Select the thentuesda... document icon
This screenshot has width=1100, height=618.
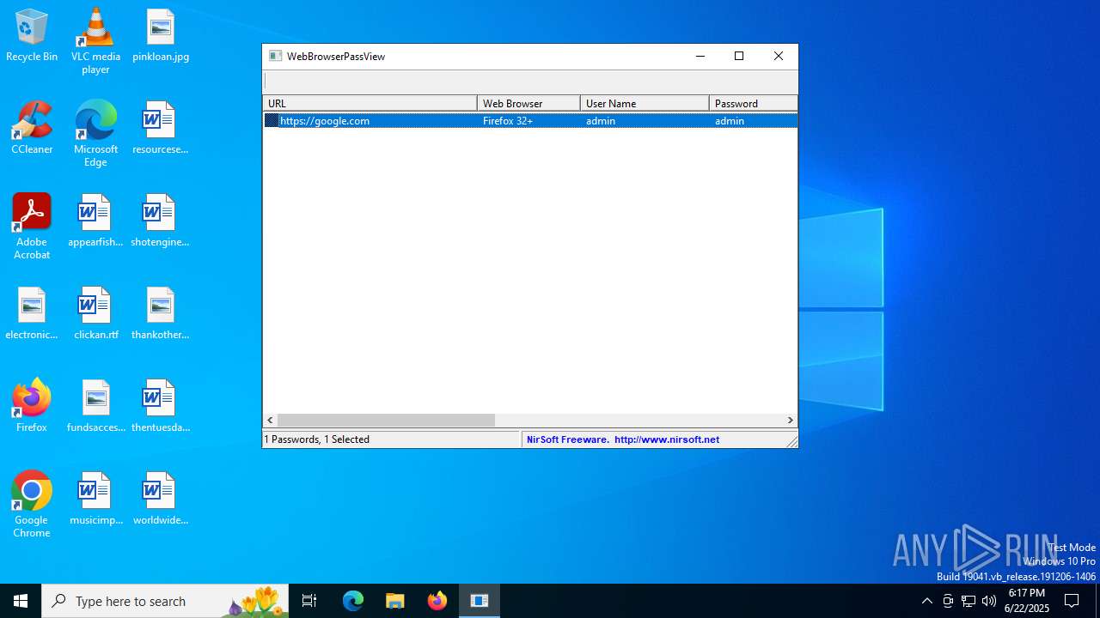161,406
